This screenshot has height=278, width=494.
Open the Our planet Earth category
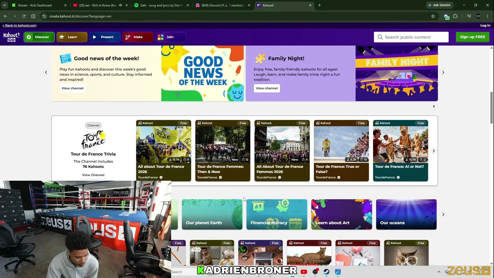[212, 214]
